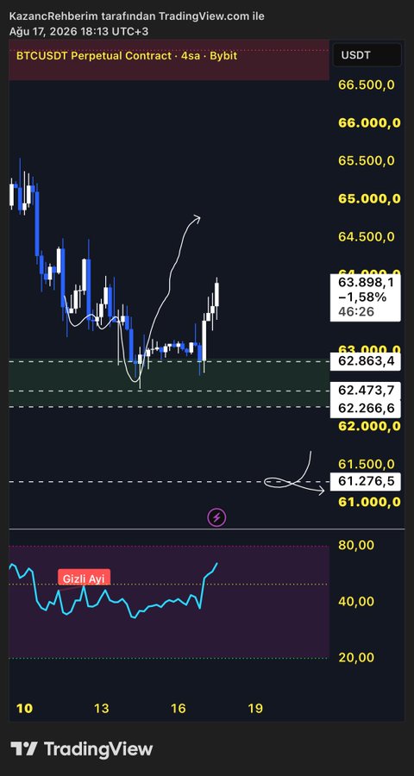Click the 64.500,0 price axis value

367,236
